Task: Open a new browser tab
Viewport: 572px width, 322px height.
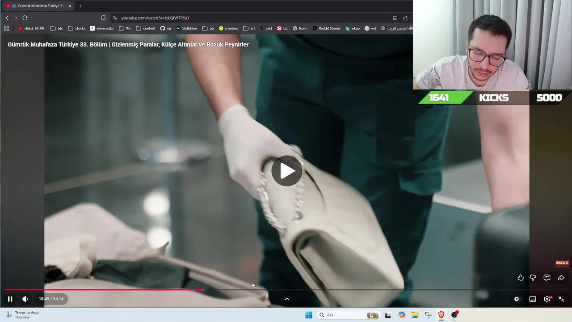Action: point(80,6)
